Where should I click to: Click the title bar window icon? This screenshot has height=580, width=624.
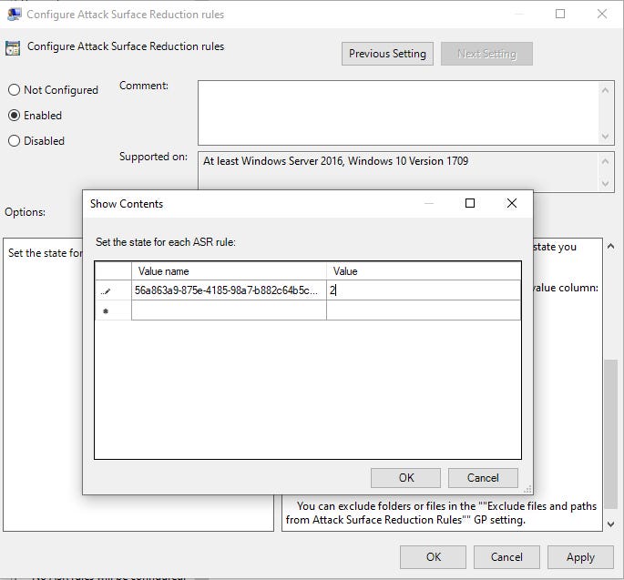[14, 15]
